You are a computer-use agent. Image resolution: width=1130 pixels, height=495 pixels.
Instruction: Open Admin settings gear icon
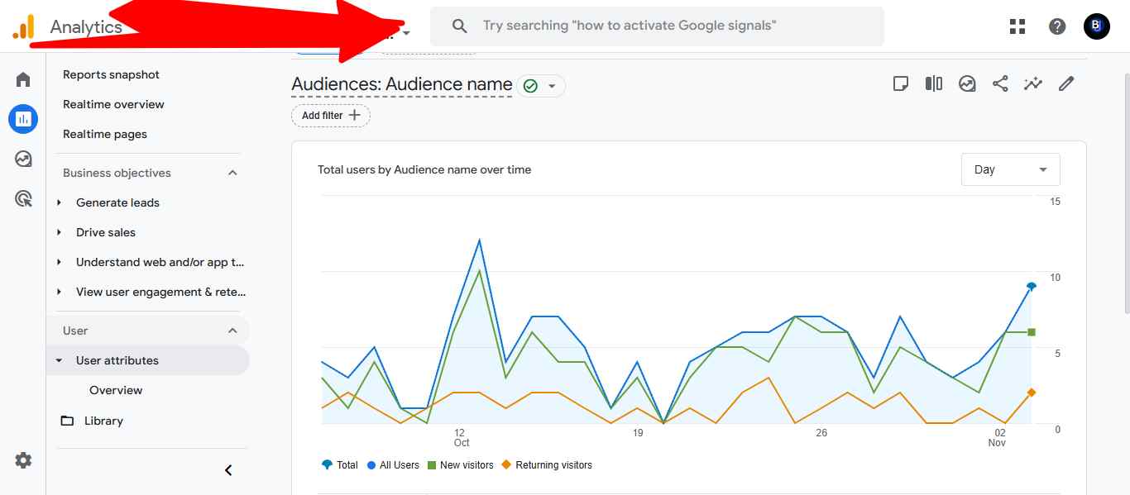[23, 460]
